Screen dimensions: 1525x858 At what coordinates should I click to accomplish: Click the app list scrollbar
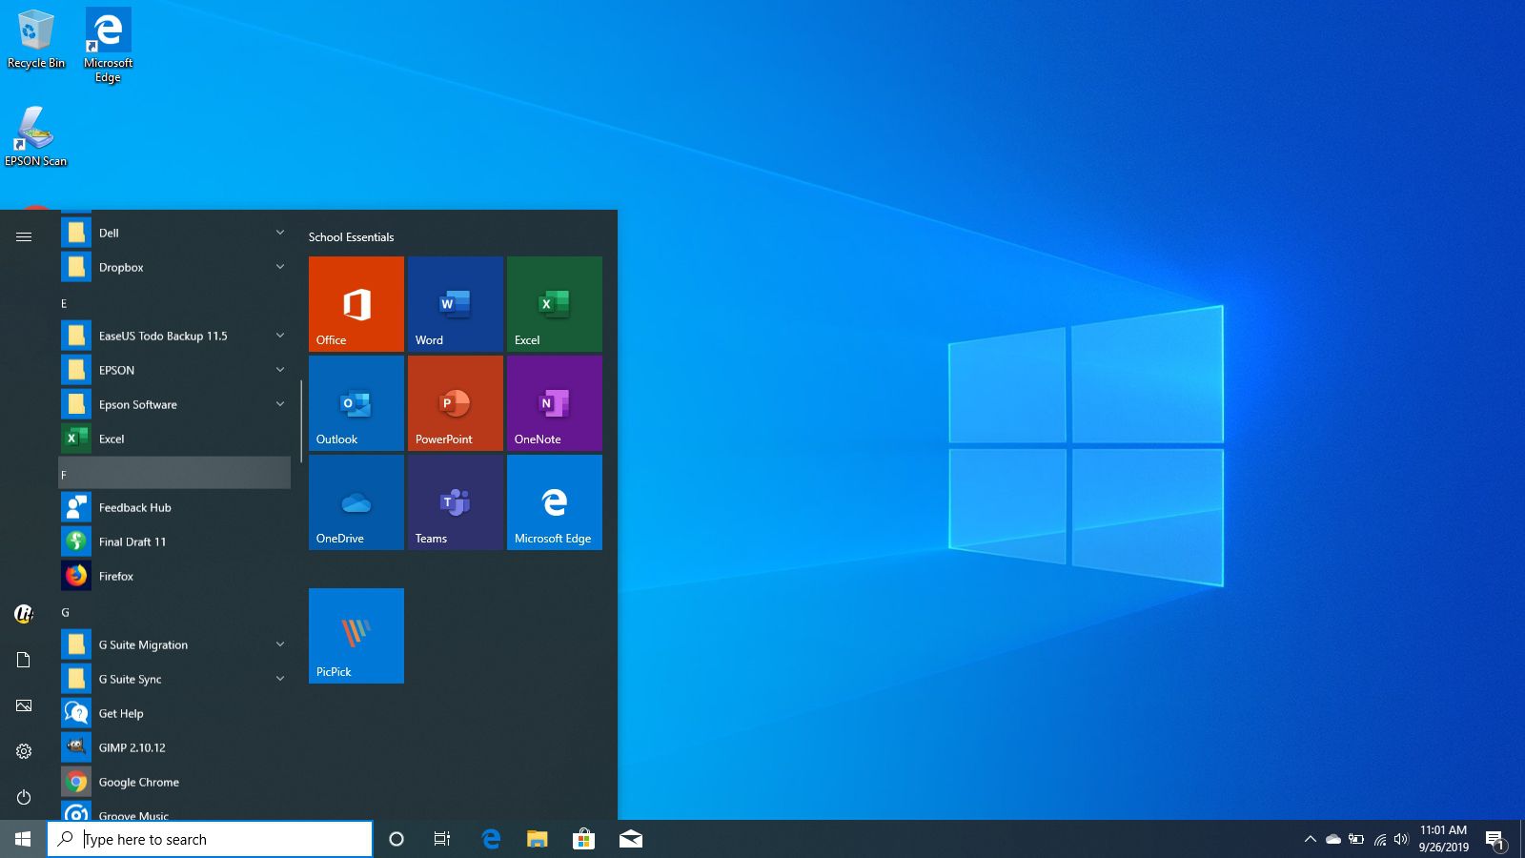[301, 421]
